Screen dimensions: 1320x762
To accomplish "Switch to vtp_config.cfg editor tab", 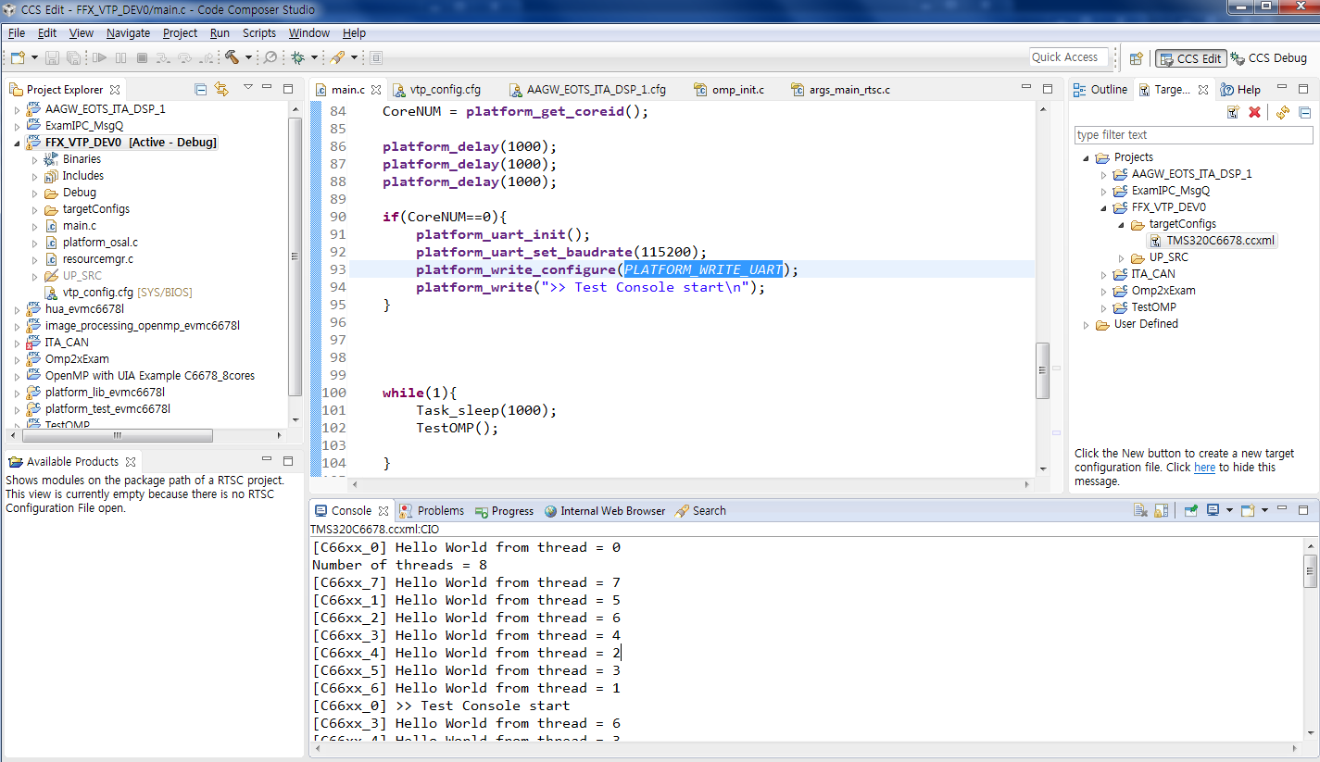I will click(436, 90).
